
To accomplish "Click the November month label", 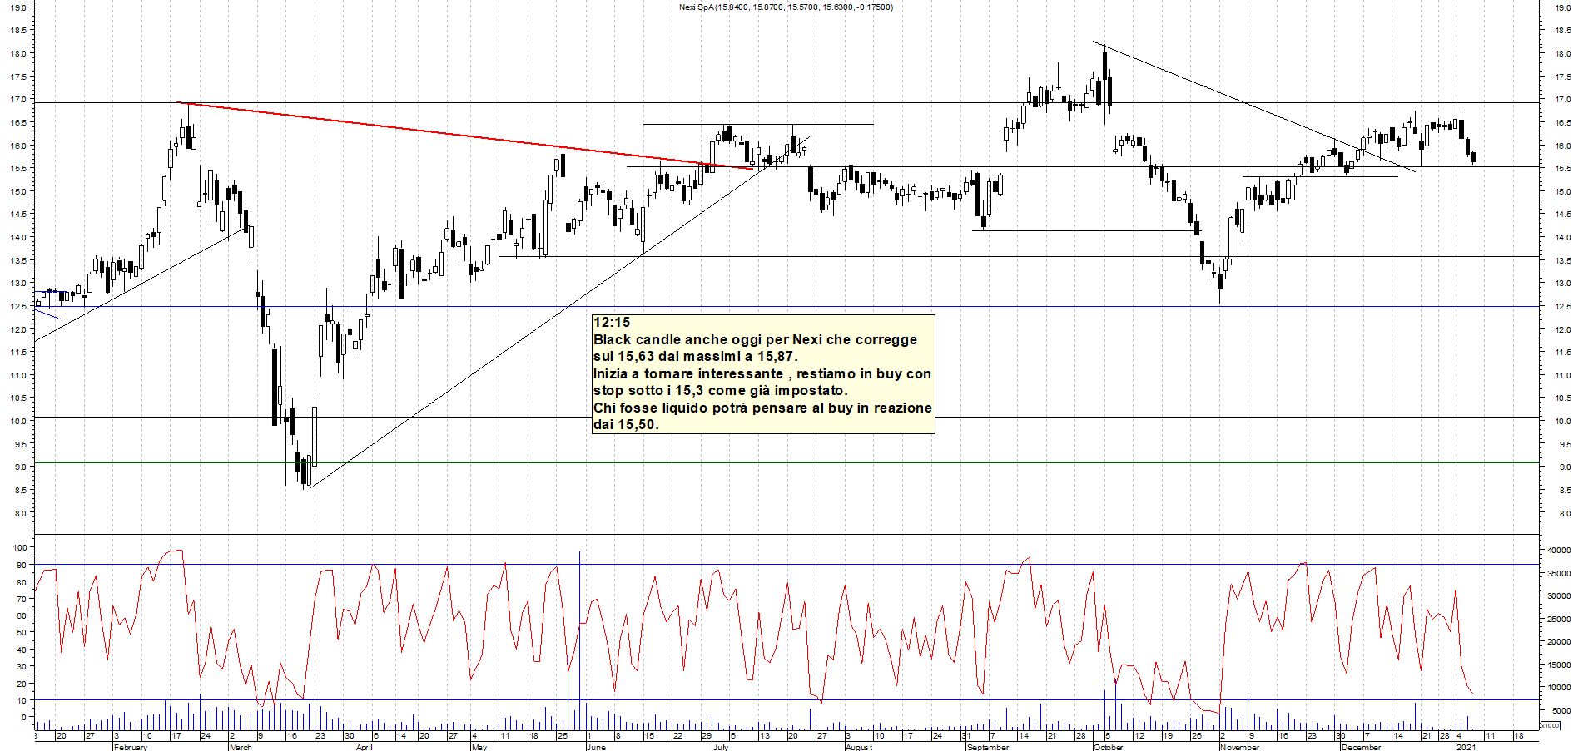I will coord(1240,747).
